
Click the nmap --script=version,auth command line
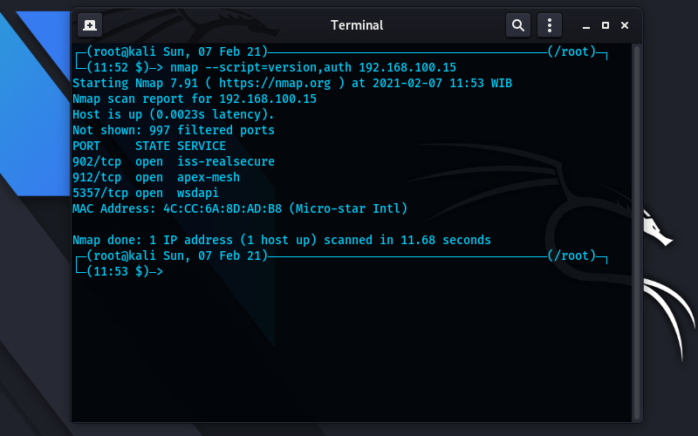(313, 68)
